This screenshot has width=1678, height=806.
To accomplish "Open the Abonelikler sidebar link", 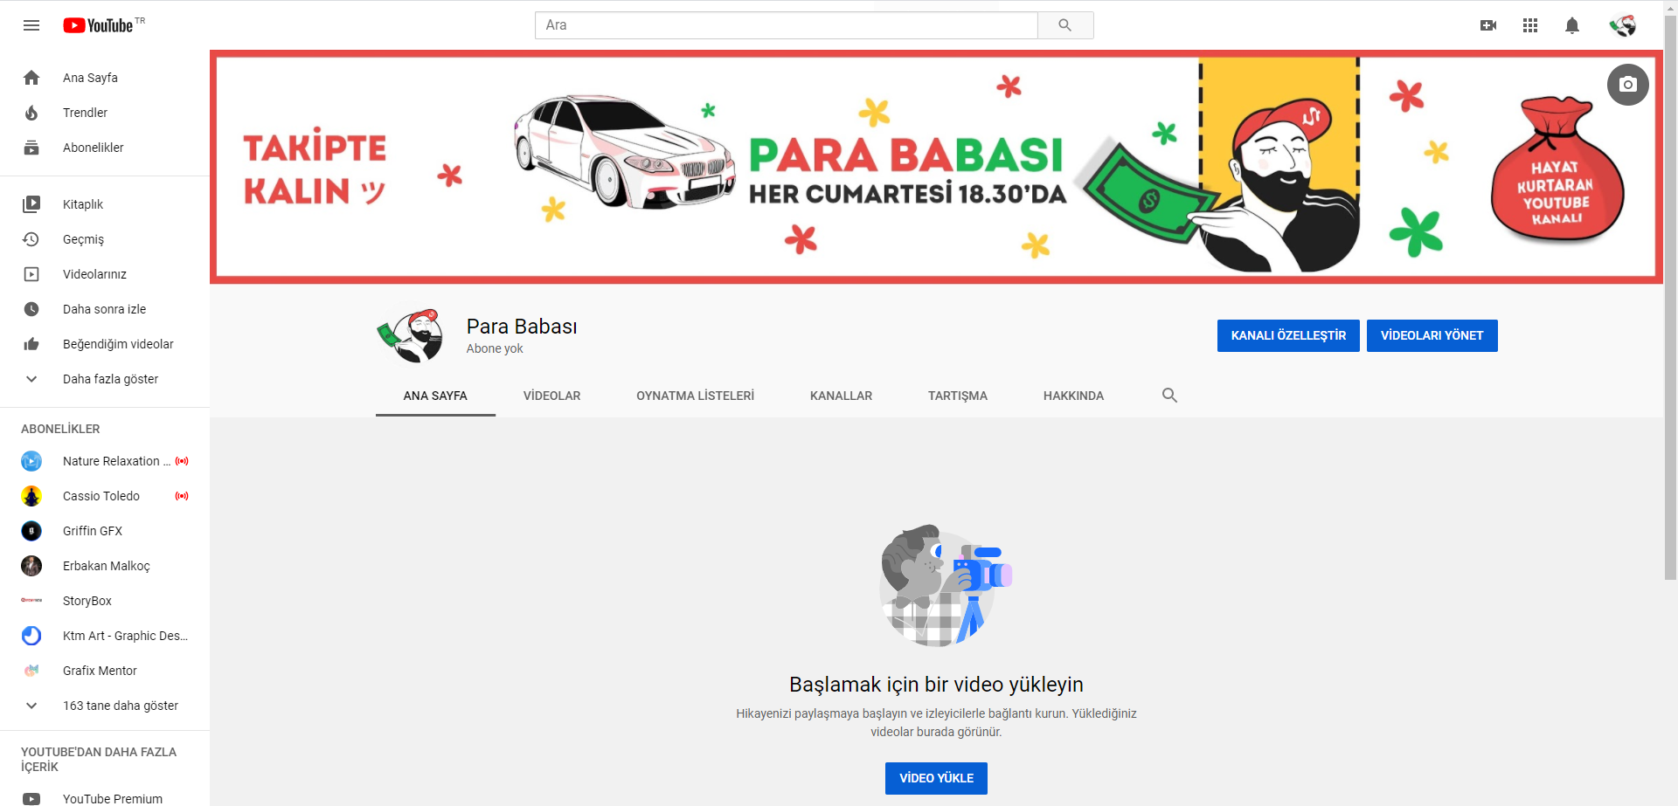I will pyautogui.click(x=105, y=148).
